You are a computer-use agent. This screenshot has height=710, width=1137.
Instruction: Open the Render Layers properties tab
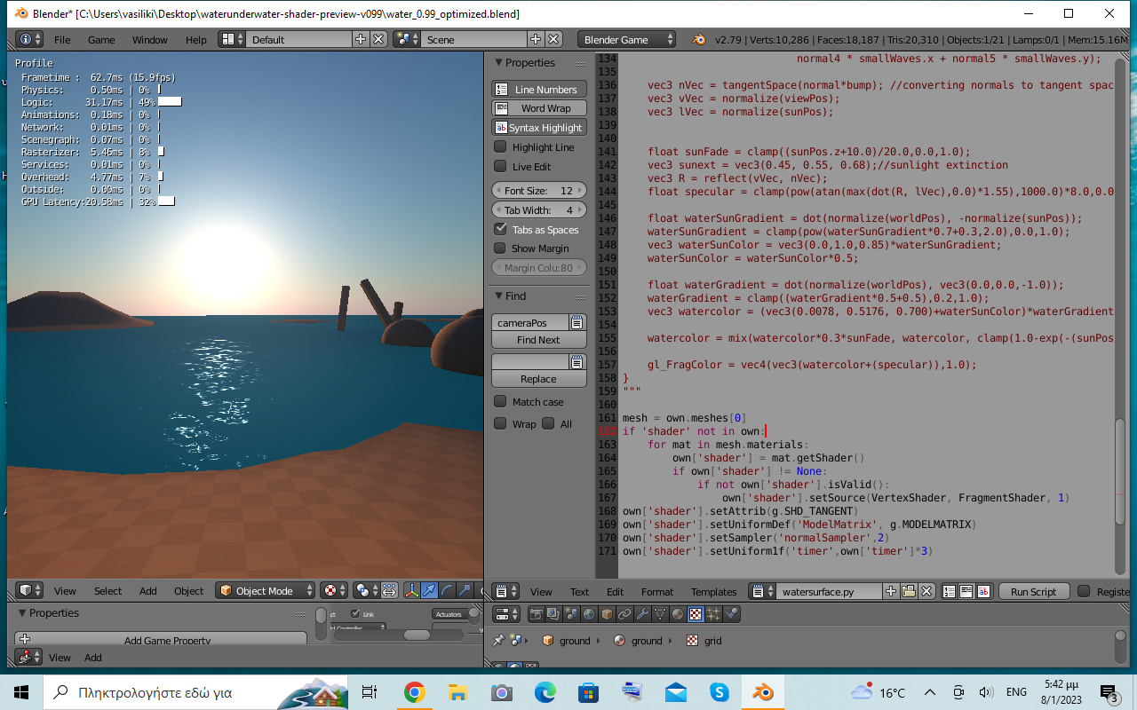pos(553,614)
